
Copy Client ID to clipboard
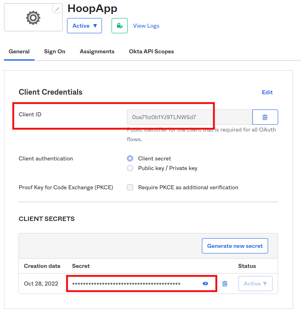click(265, 117)
